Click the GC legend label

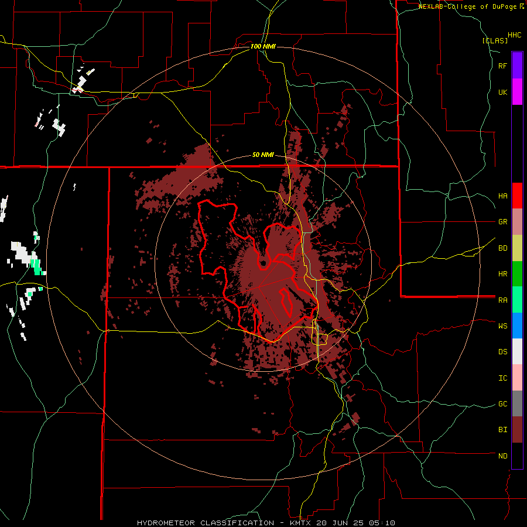(502, 404)
